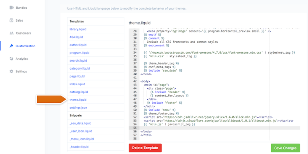Click the include 'header' code line
Viewport: 308px width, 154px height.
pos(168,92)
